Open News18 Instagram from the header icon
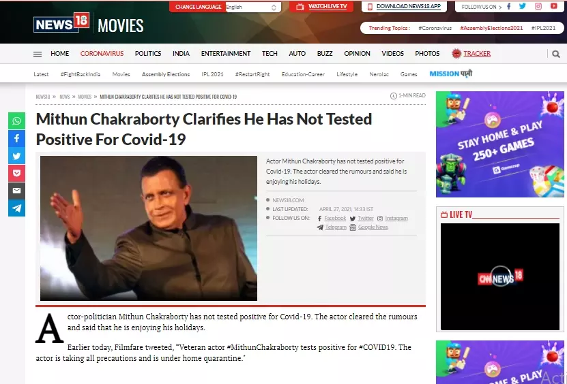 pyautogui.click(x=538, y=6)
